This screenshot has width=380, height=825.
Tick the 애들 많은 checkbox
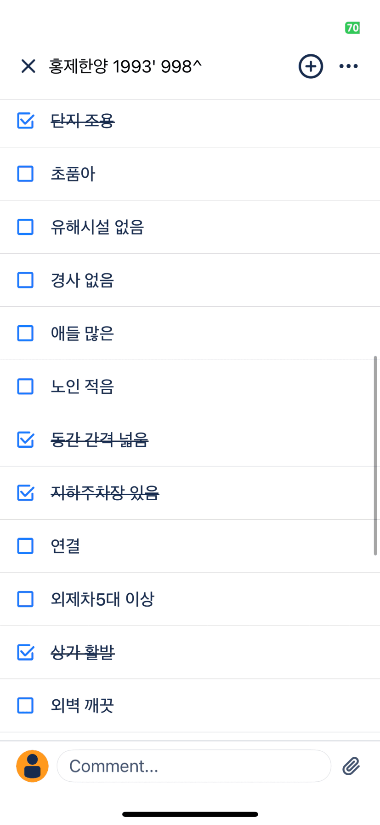25,333
